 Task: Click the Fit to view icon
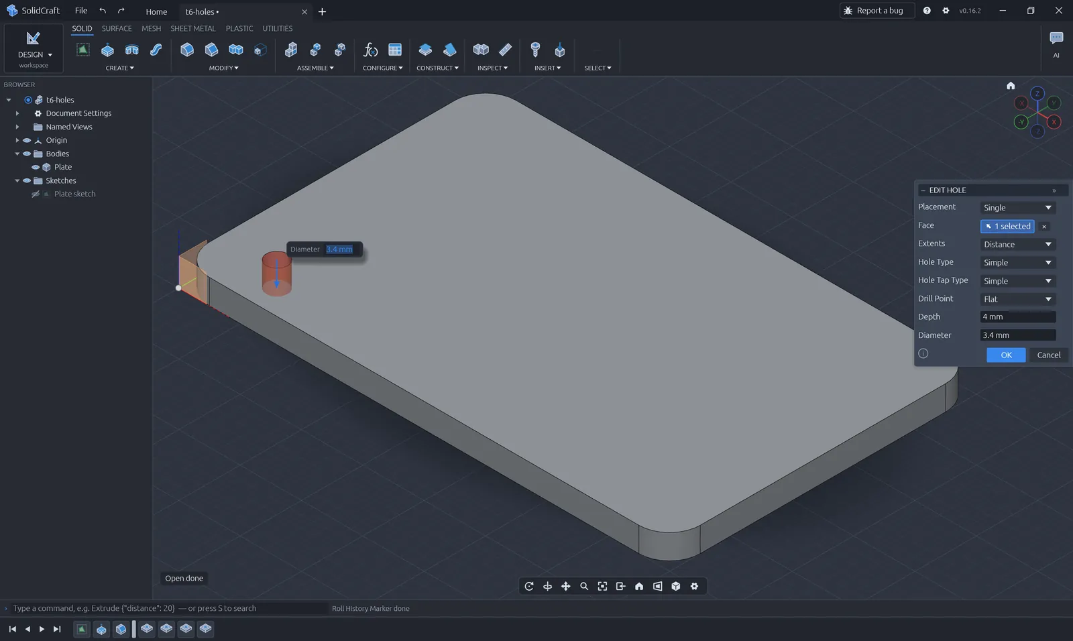pos(602,587)
